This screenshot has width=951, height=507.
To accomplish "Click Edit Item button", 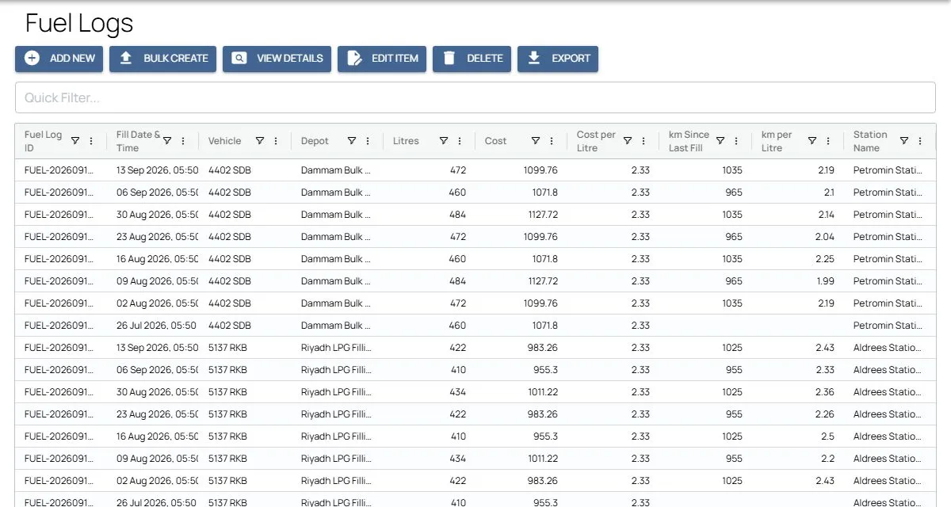I will coord(382,59).
